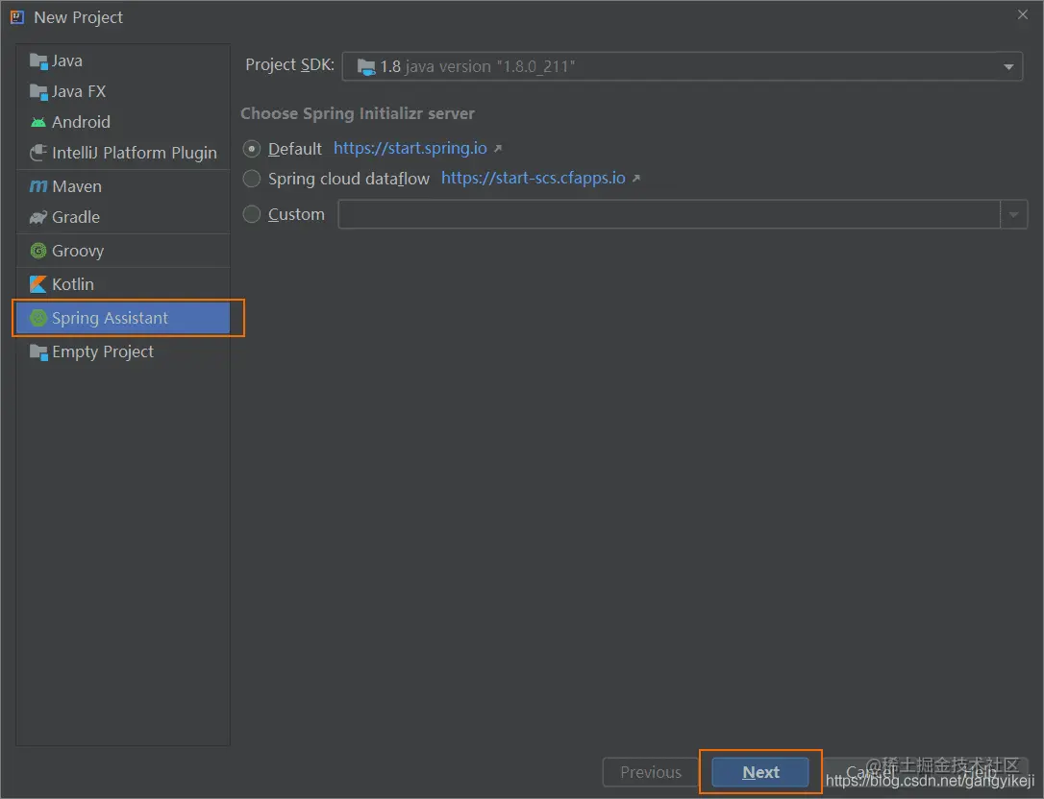Click the Previous button
Viewport: 1044px width, 799px height.
[x=651, y=772]
